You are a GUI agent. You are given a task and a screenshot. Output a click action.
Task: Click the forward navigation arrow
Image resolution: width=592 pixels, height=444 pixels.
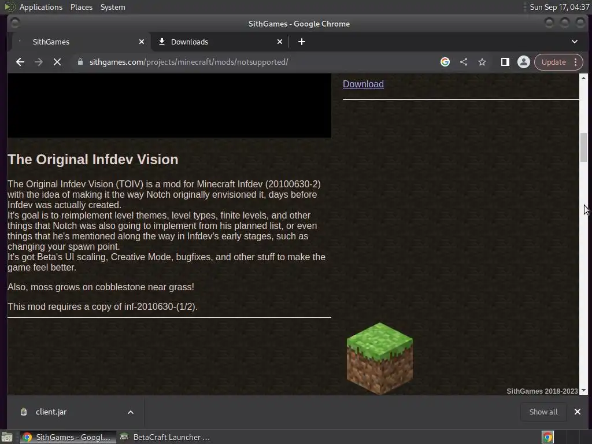point(39,62)
